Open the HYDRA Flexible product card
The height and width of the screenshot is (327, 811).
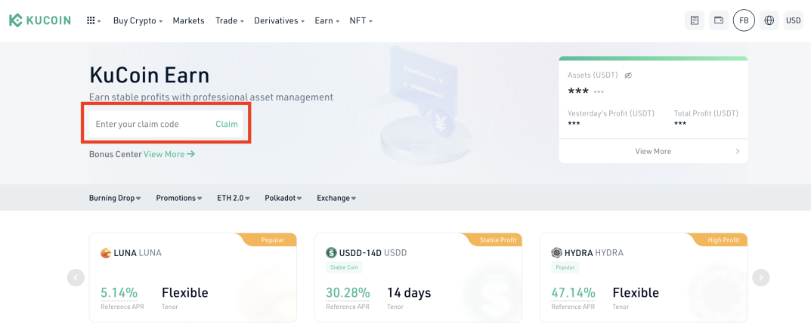tap(644, 277)
